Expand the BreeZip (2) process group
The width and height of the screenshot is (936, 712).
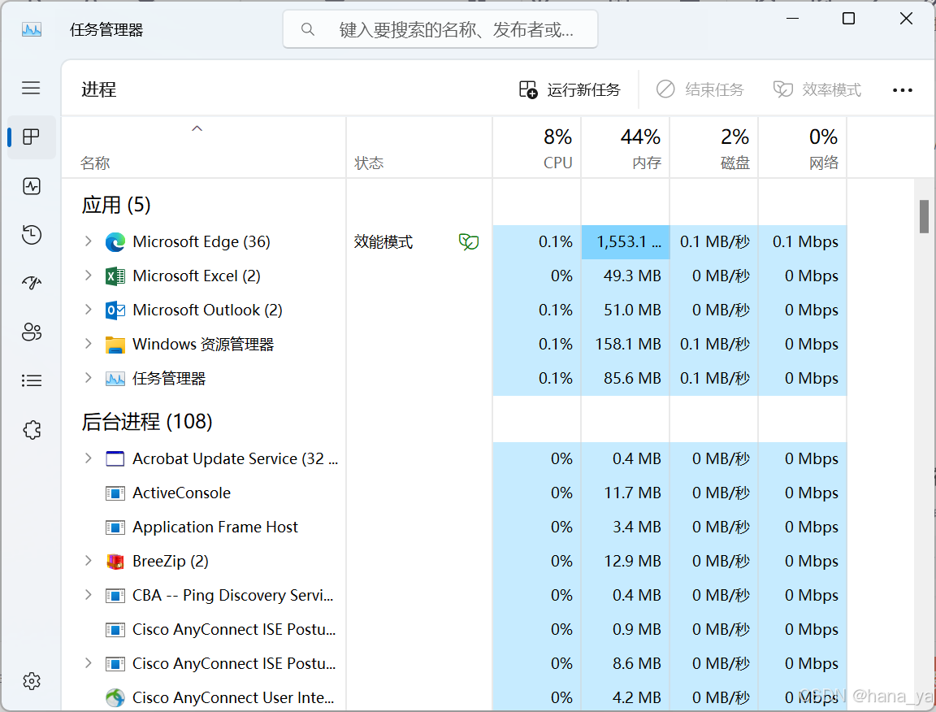pyautogui.click(x=89, y=561)
